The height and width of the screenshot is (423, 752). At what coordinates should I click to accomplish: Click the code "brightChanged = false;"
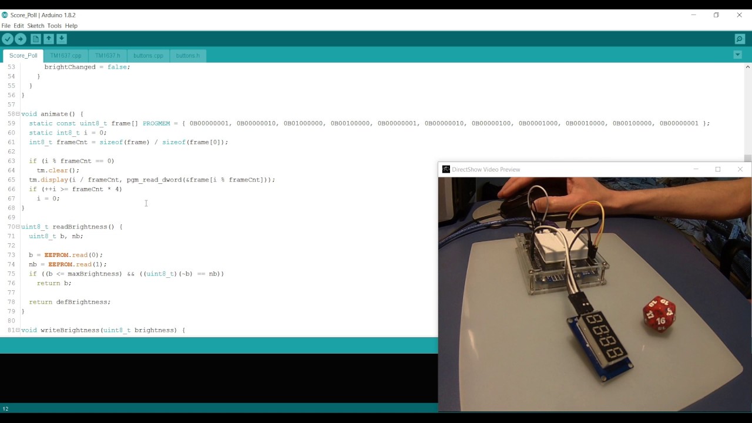(x=88, y=67)
